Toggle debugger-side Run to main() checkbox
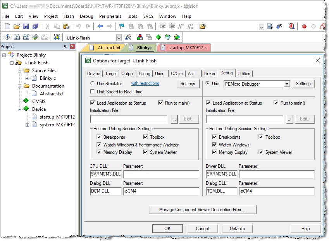Screen dimensions: 329x241 [x=276, y=103]
